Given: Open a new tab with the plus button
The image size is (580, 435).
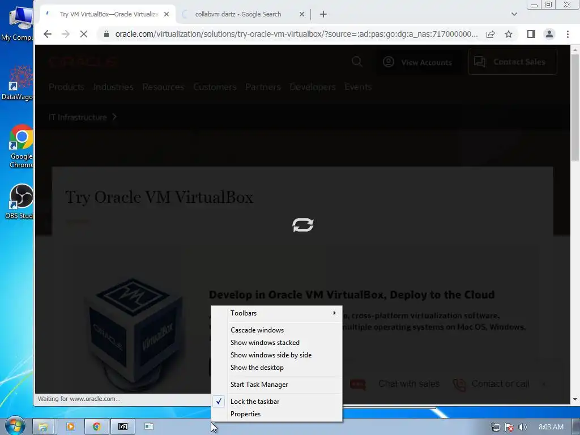Looking at the screenshot, I should click(323, 14).
